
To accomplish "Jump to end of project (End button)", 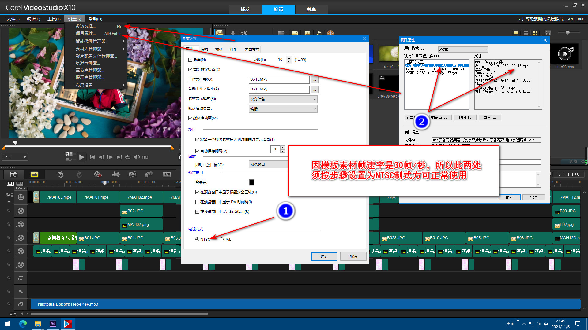I will [x=119, y=157].
